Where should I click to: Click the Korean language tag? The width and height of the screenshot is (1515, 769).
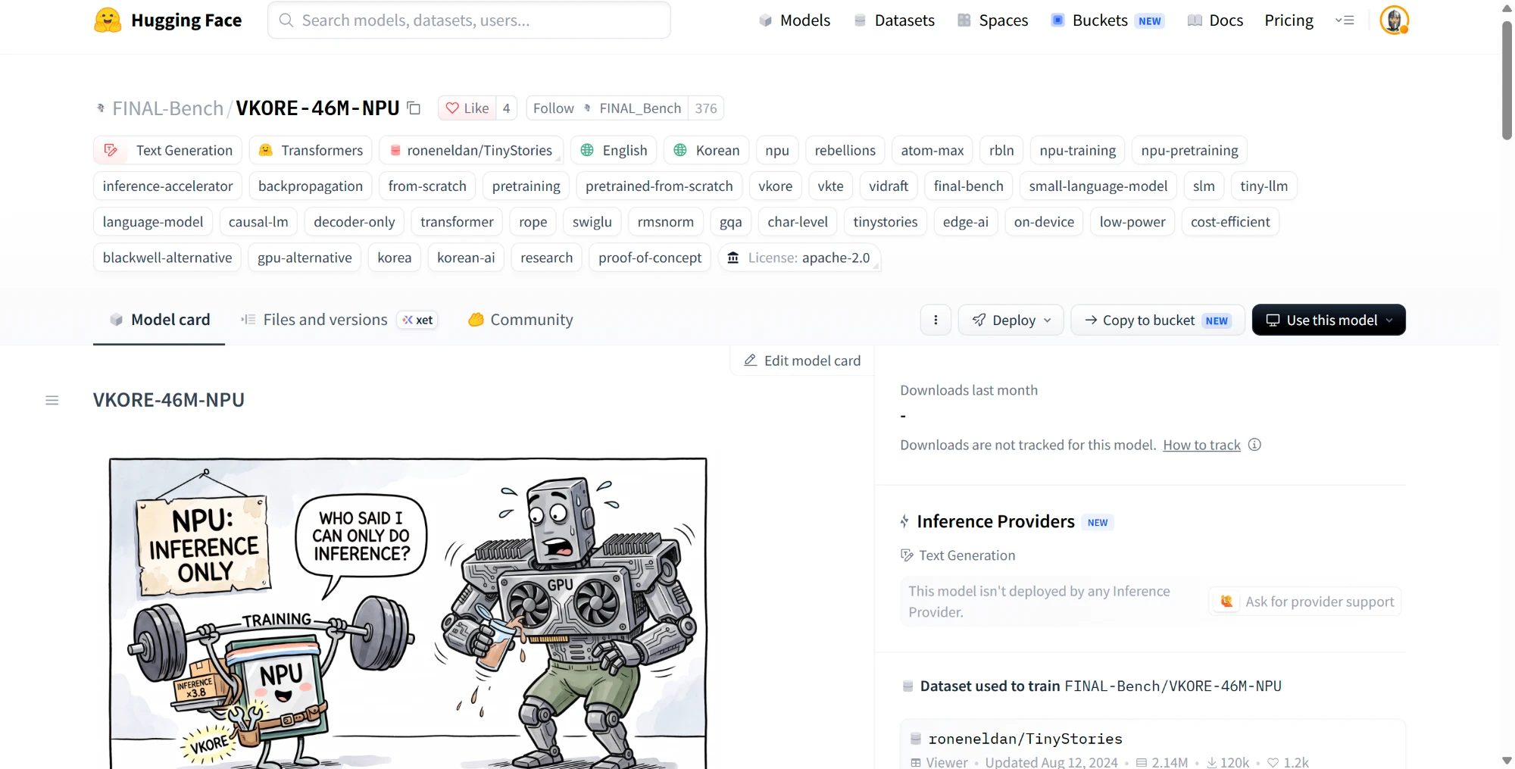pyautogui.click(x=706, y=150)
